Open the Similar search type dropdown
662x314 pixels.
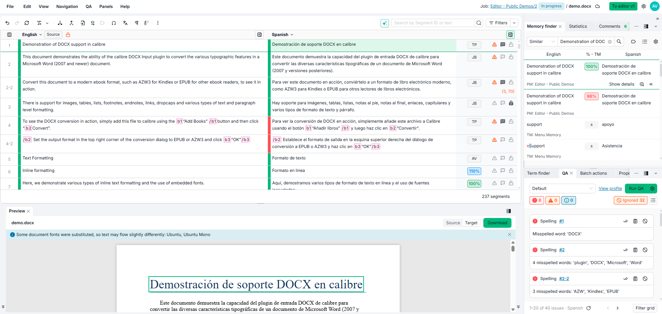click(542, 42)
